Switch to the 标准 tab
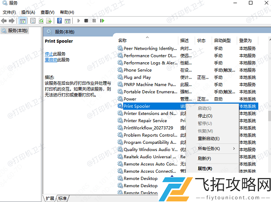Image resolution: width=271 pixels, height=202 pixels. 62,198
